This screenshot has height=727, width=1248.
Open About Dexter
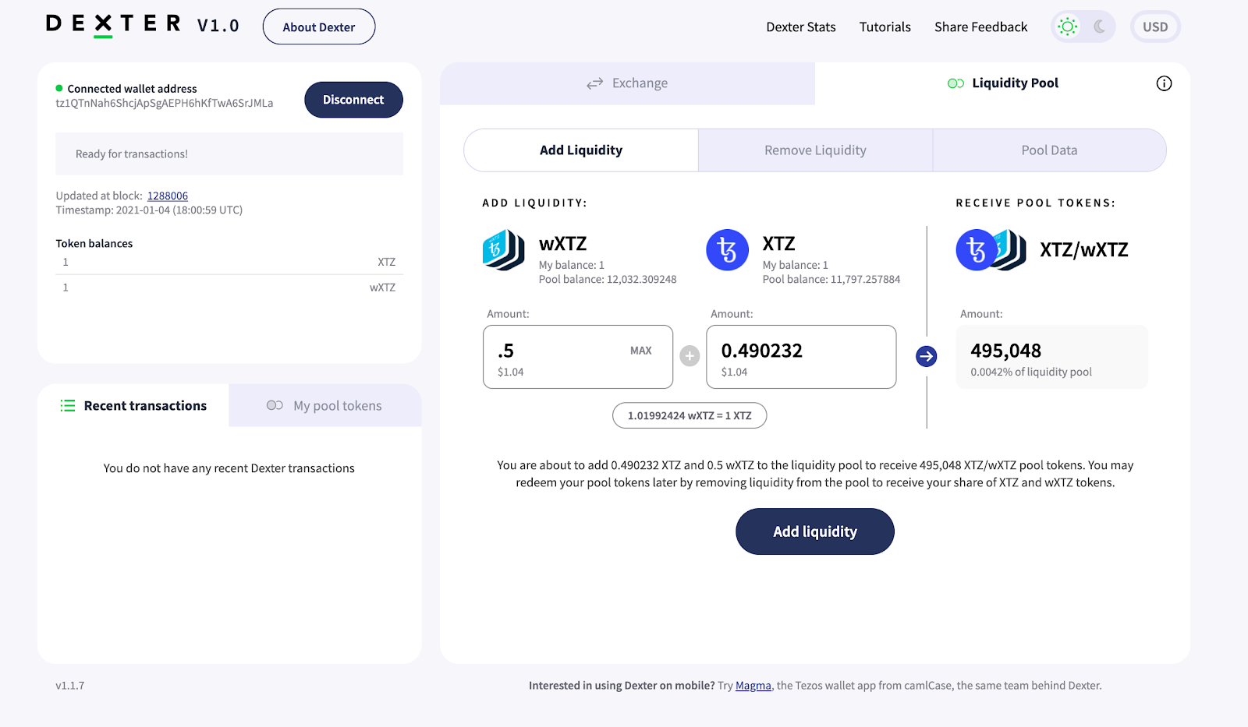pyautogui.click(x=319, y=26)
